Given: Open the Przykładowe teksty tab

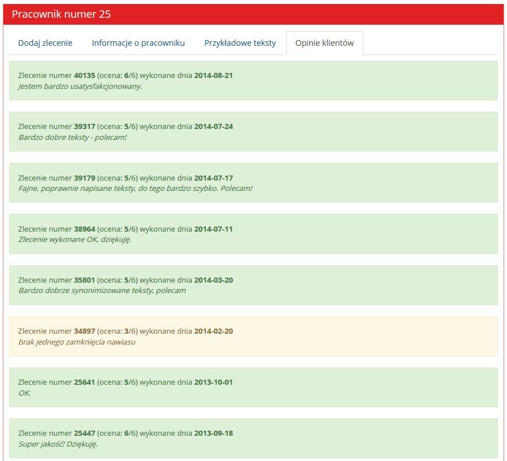Looking at the screenshot, I should click(x=240, y=43).
